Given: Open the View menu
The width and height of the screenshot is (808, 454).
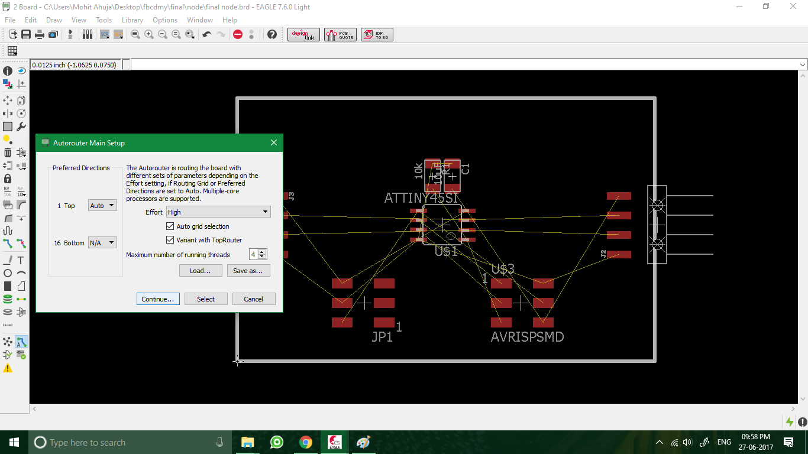Looking at the screenshot, I should [x=79, y=20].
